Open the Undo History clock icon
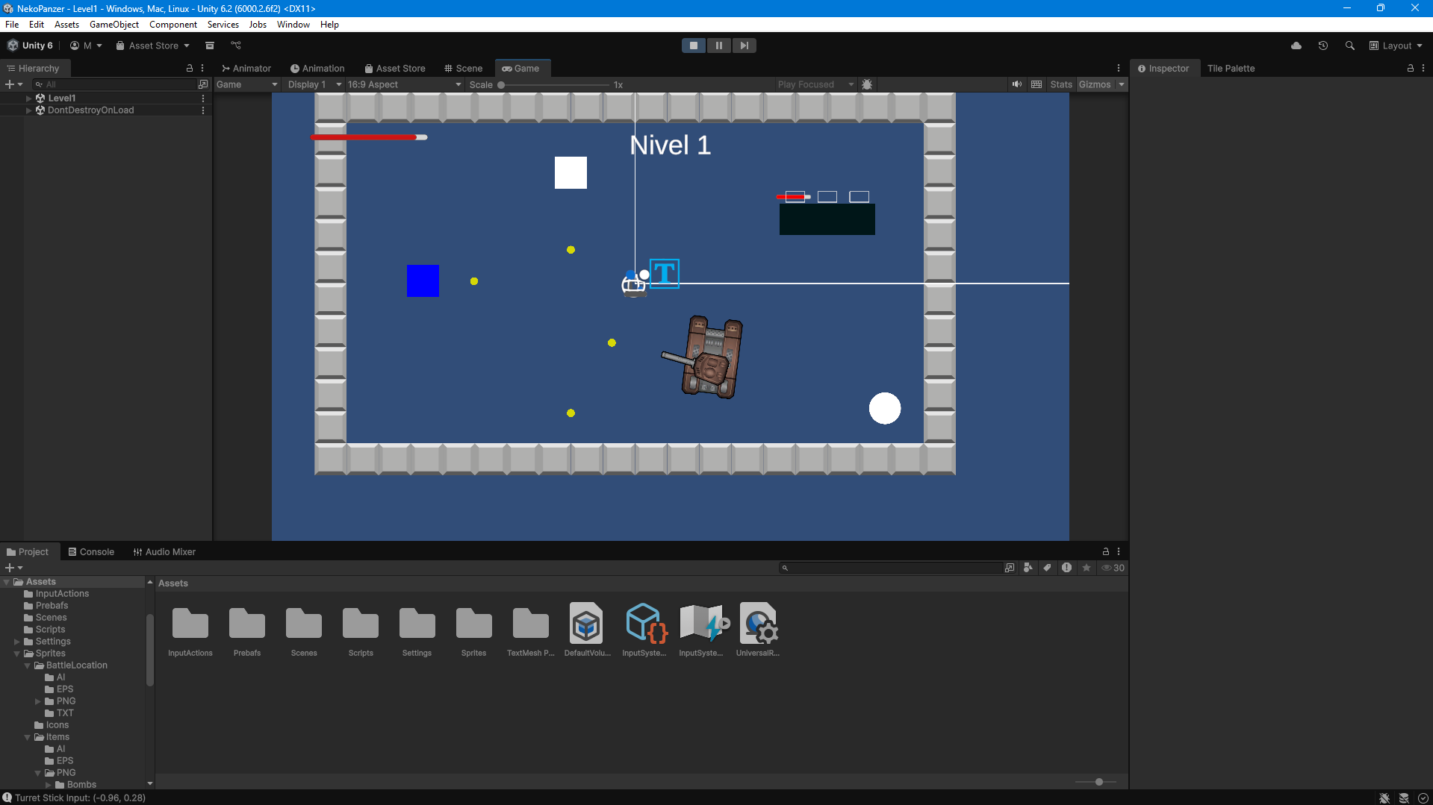This screenshot has width=1433, height=805. (1323, 46)
